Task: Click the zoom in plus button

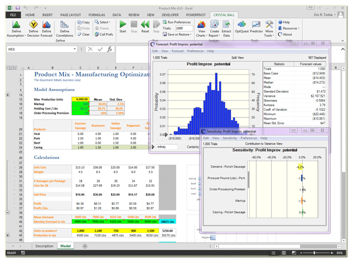Action: [332, 253]
